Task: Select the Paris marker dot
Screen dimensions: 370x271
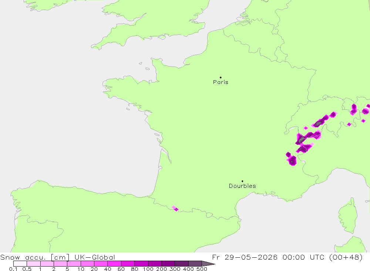Action: click(221, 77)
